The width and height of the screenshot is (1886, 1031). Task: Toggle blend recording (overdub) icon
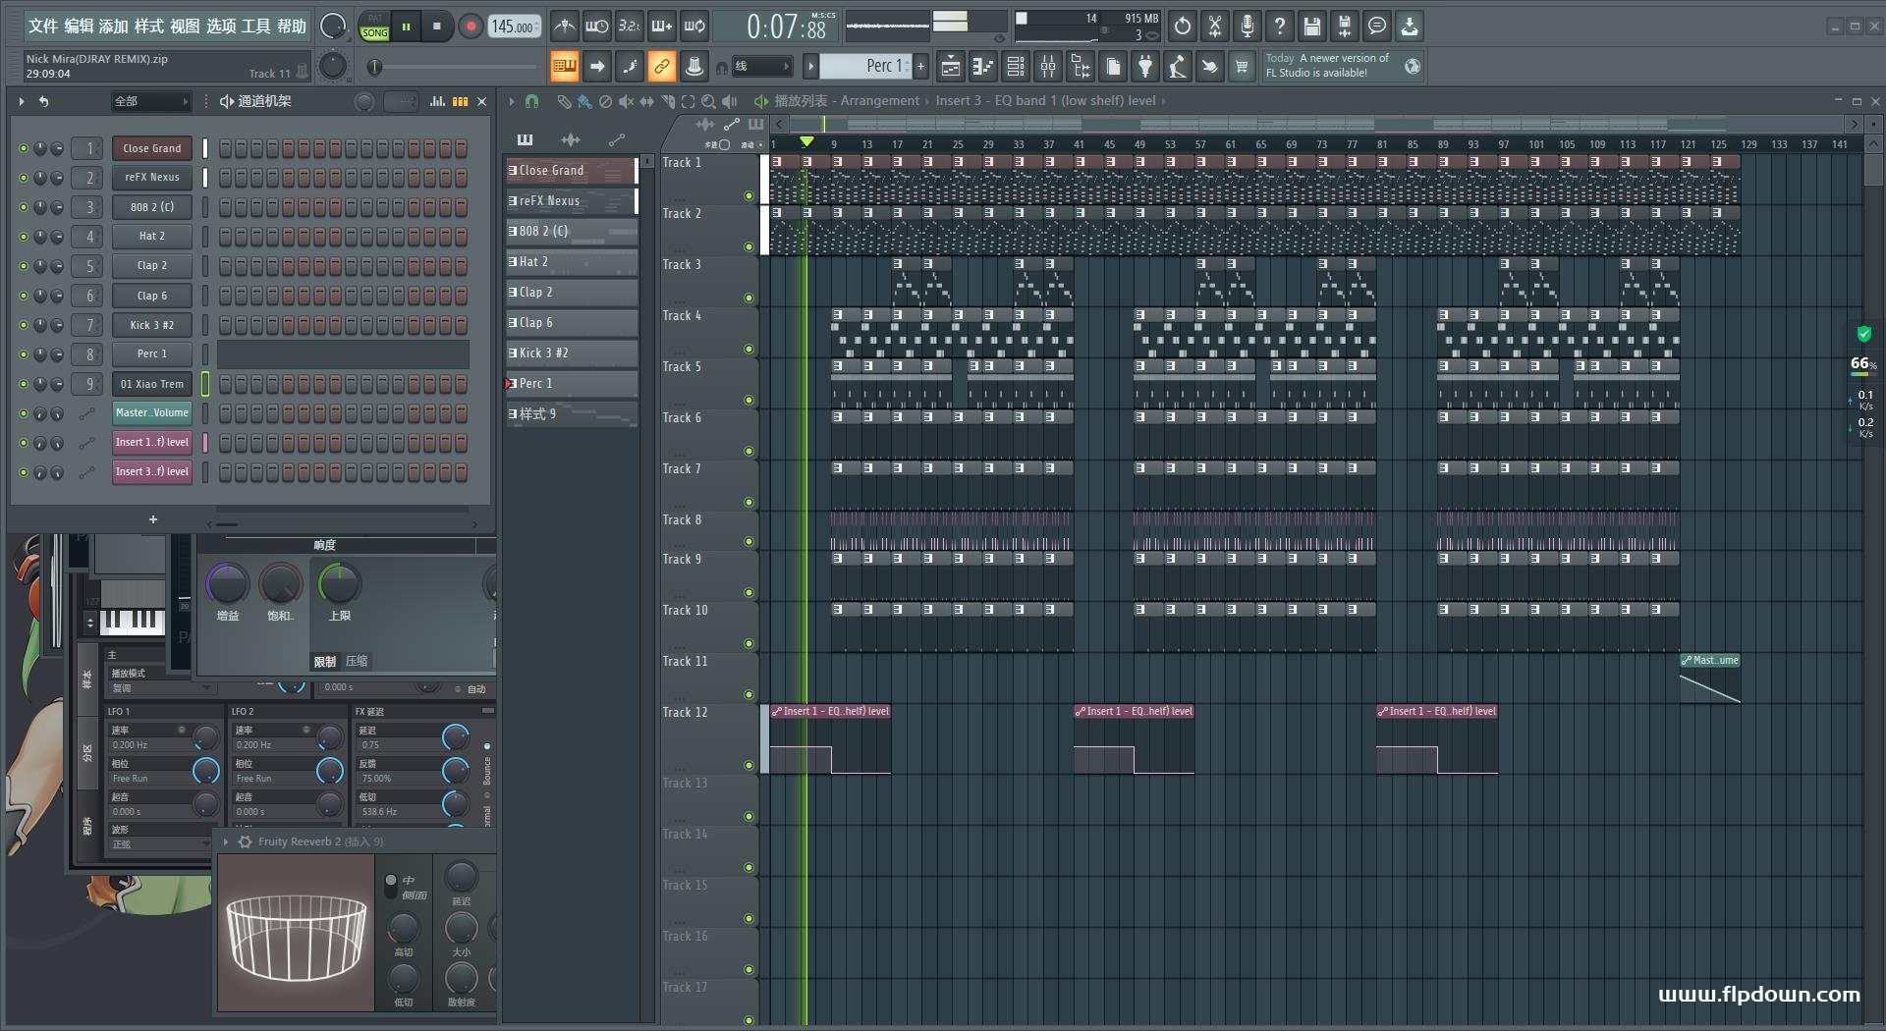pyautogui.click(x=662, y=27)
